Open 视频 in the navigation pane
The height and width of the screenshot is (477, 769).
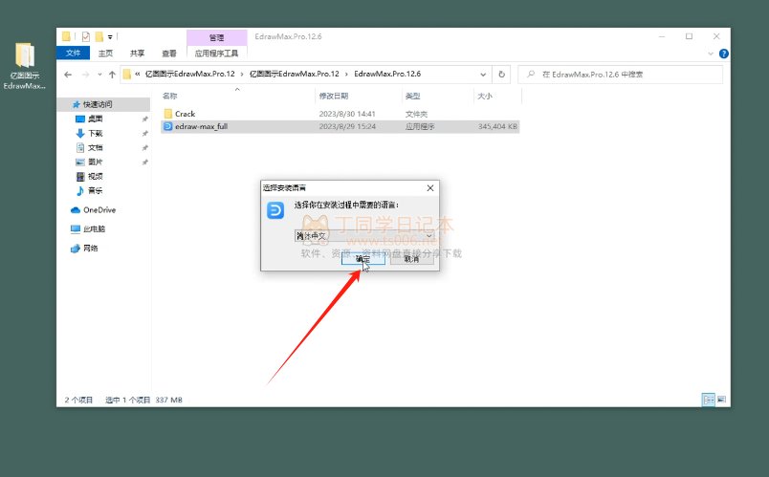coord(95,177)
